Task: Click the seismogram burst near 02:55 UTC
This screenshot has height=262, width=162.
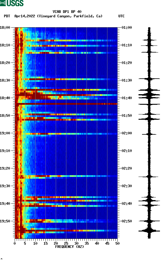Action: pyautogui.click(x=149, y=231)
